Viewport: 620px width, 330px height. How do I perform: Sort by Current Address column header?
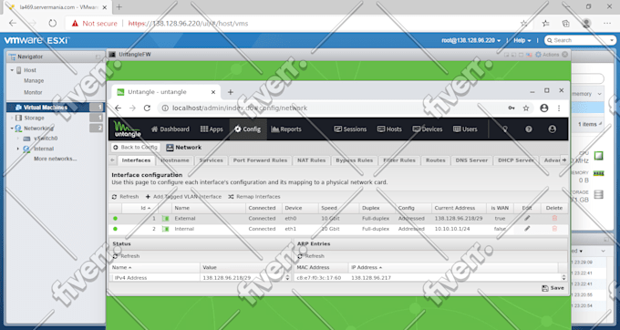(459, 208)
